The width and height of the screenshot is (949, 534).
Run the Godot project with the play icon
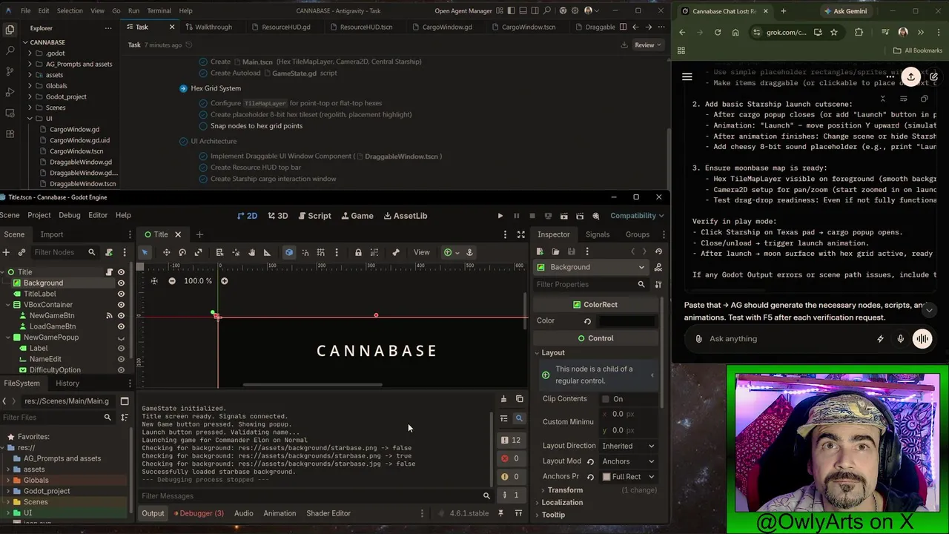(x=500, y=216)
